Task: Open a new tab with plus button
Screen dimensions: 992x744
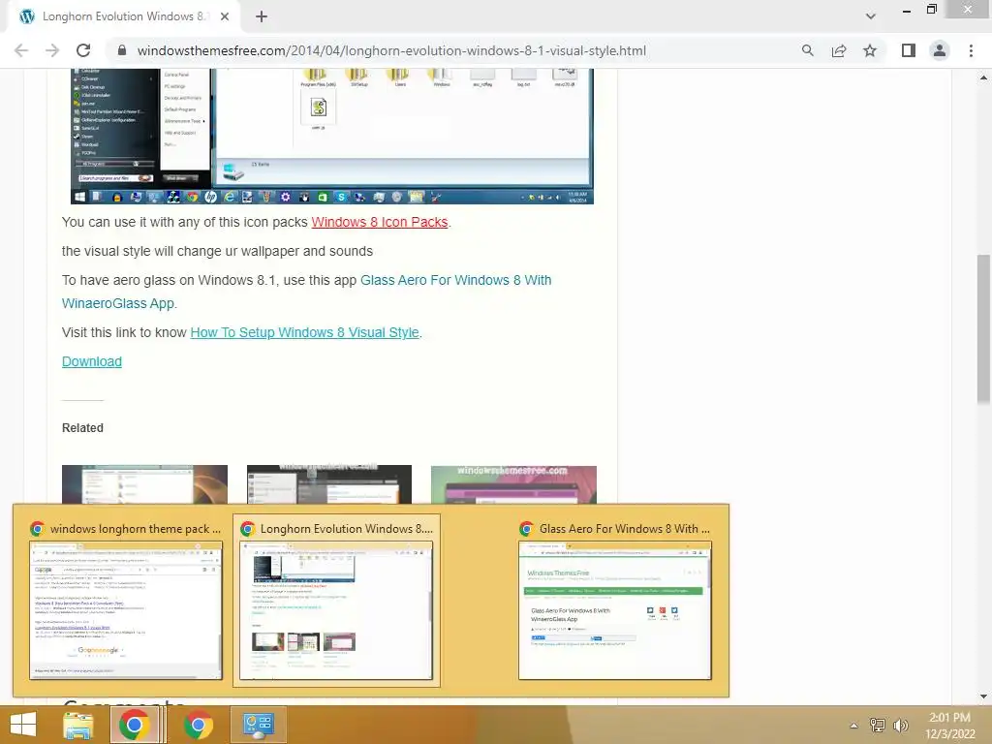Action: point(262,17)
